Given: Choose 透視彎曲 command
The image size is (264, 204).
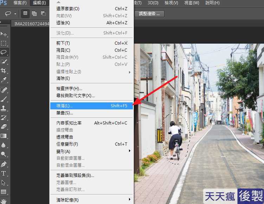Looking at the screenshot, I should pyautogui.click(x=92, y=137).
